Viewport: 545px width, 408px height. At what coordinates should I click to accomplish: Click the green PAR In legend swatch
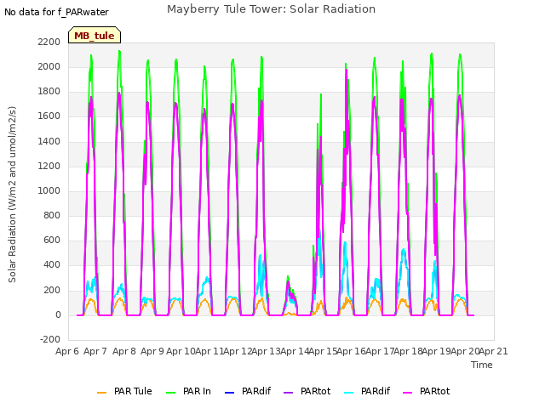tap(170, 393)
